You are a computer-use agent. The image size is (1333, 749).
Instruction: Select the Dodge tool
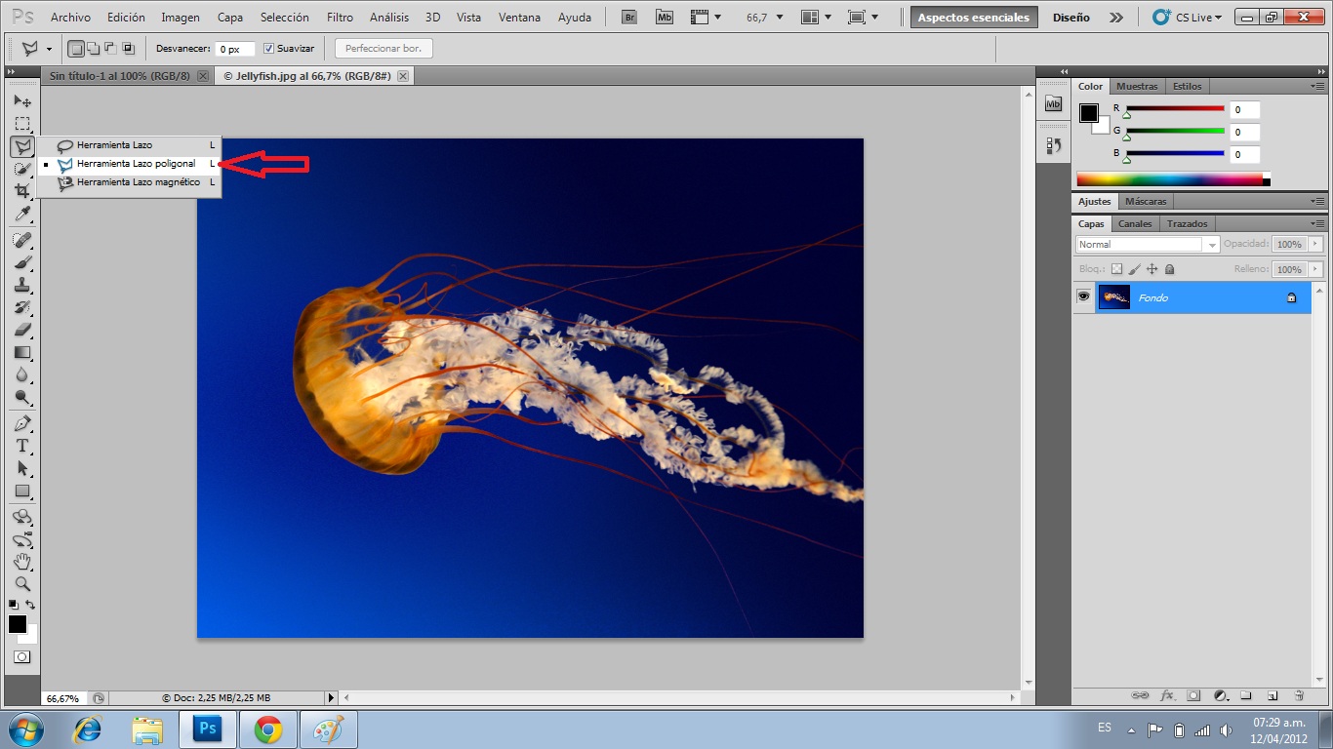coord(21,397)
